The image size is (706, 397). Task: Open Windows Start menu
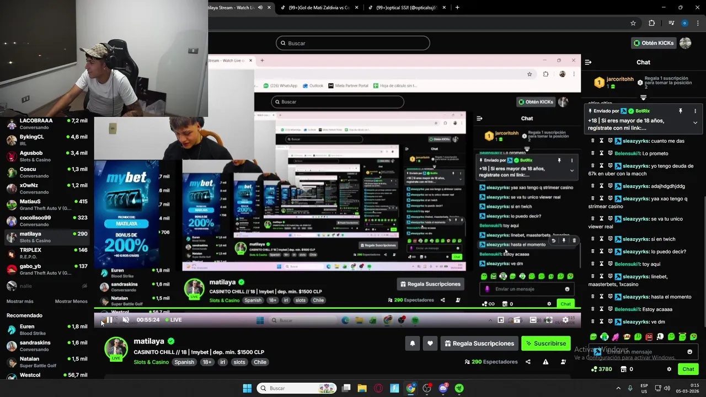click(x=247, y=388)
